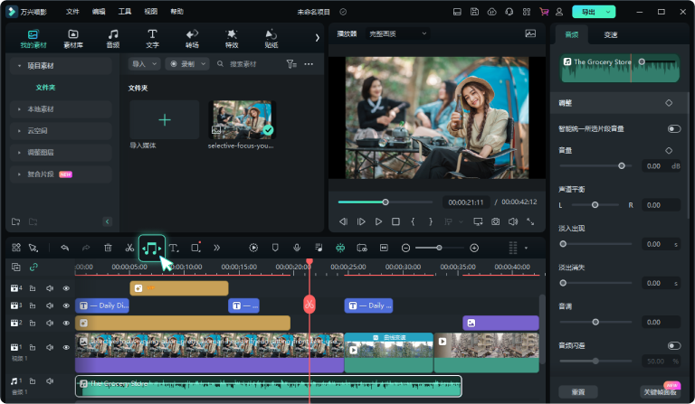Click the 音量 volume slider
The width and height of the screenshot is (695, 404).
[621, 166]
